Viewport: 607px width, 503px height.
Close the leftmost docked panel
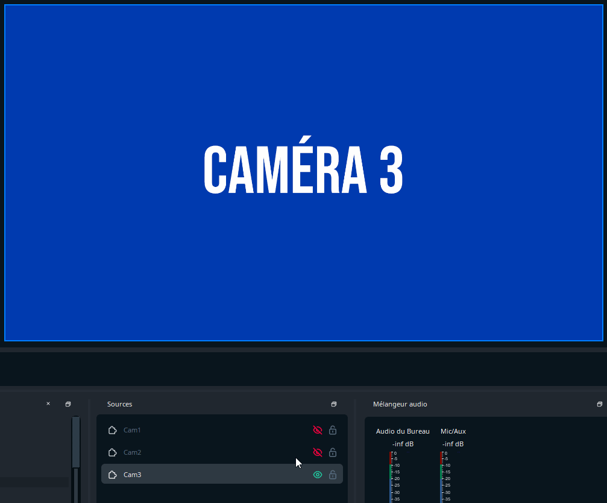[x=48, y=403]
